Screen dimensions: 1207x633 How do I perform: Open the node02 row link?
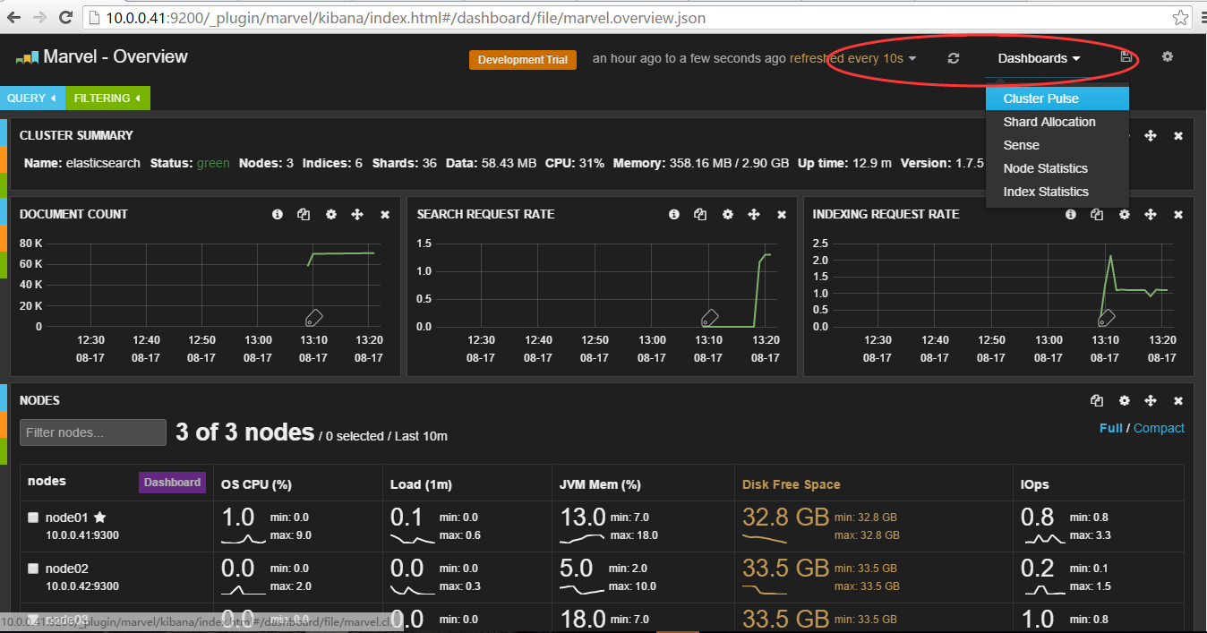point(67,569)
